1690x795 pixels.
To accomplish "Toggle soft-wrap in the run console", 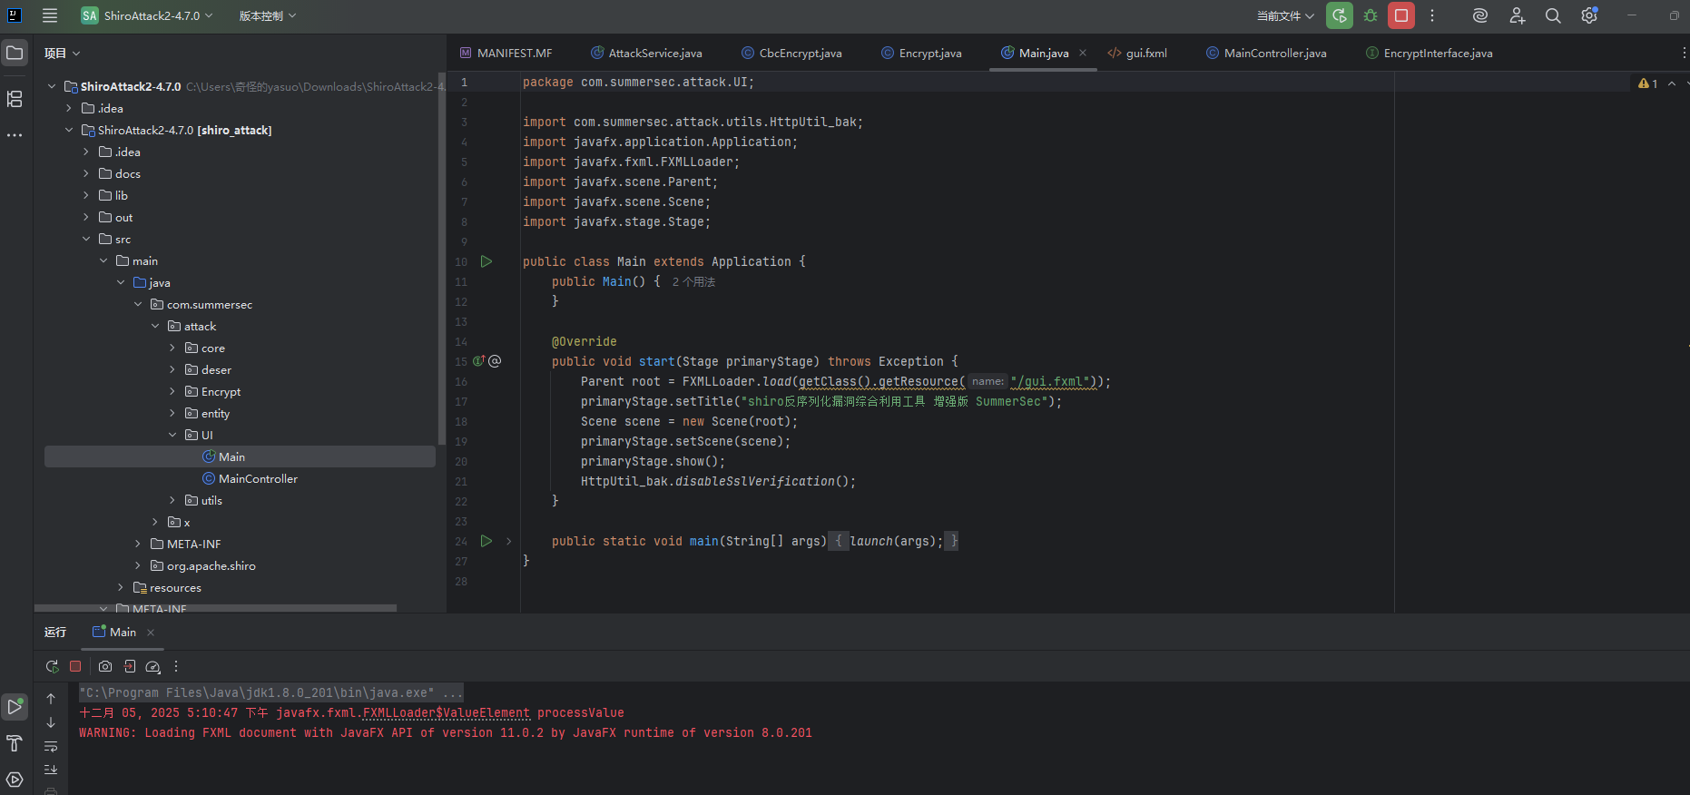I will coord(51,746).
